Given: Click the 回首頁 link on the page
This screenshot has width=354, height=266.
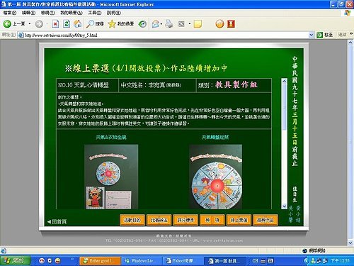Looking at the screenshot, I should point(57,221).
